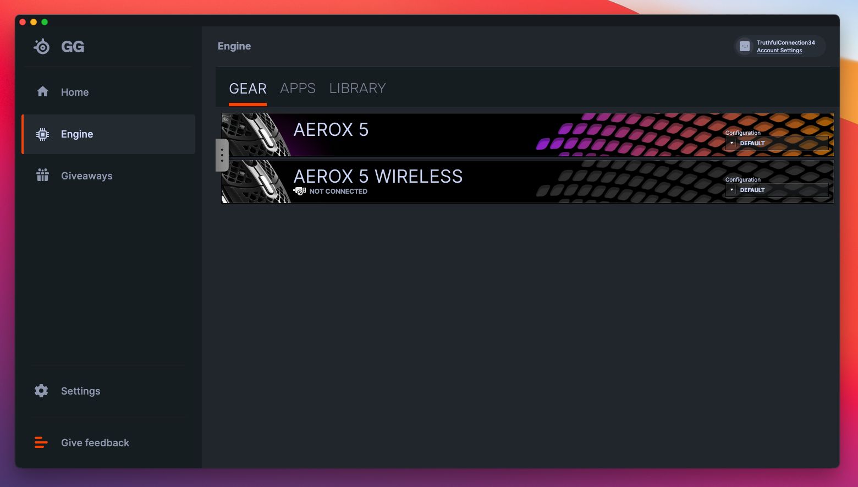Switch to the LIBRARY tab
The image size is (858, 487).
(358, 89)
